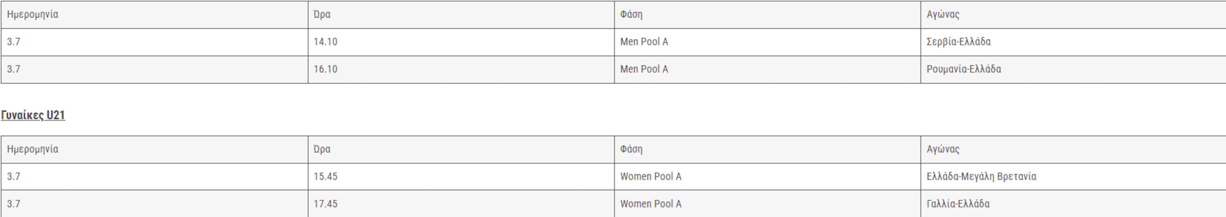Click the 15.45 time cell
Viewport: 1226px width, 217px height.
tap(461, 177)
